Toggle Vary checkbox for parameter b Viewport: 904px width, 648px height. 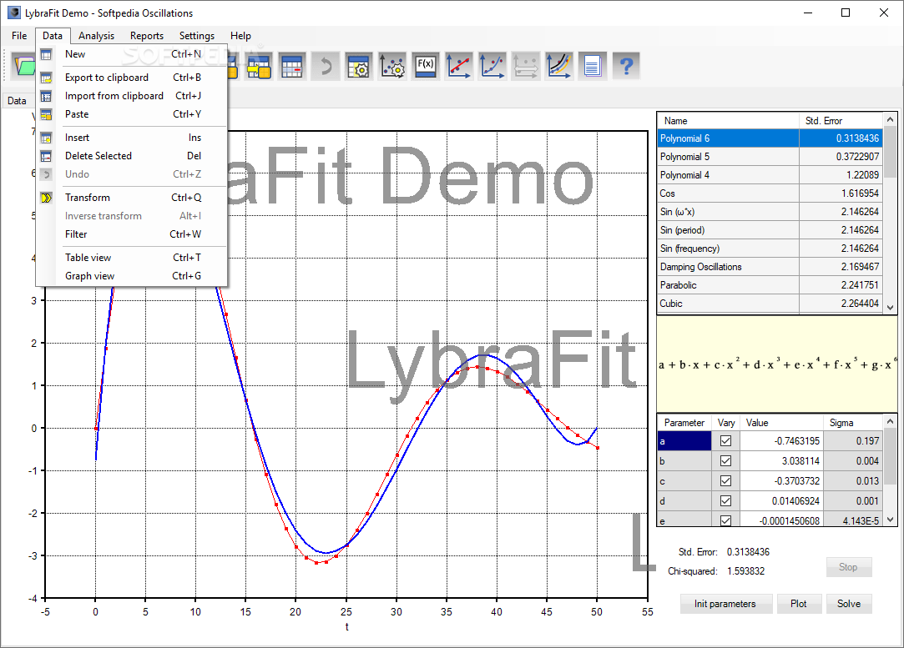pos(726,461)
